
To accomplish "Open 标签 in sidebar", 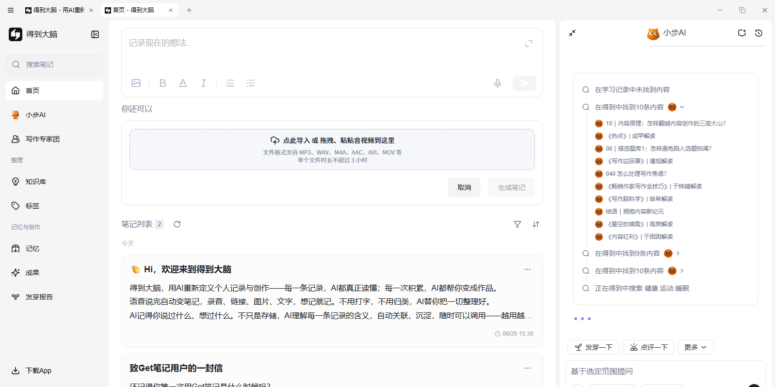I will [54, 206].
